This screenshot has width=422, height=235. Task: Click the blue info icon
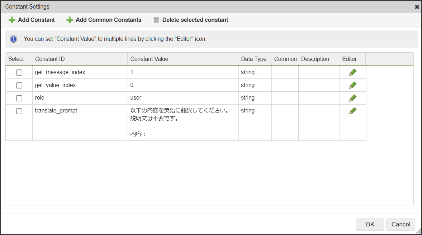coord(14,39)
